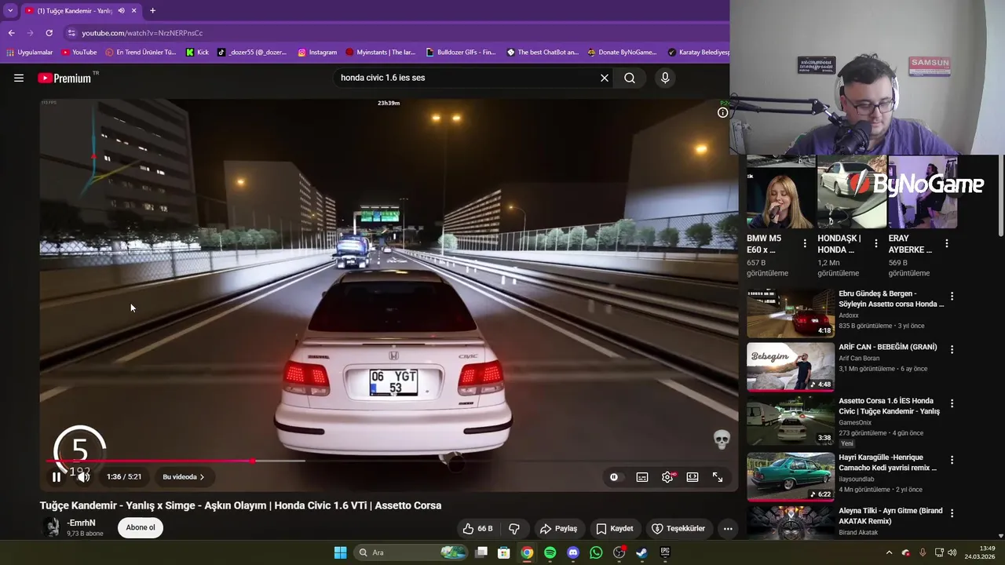This screenshot has width=1005, height=565.
Task: Turn on subtitles in video player
Action: pyautogui.click(x=642, y=476)
